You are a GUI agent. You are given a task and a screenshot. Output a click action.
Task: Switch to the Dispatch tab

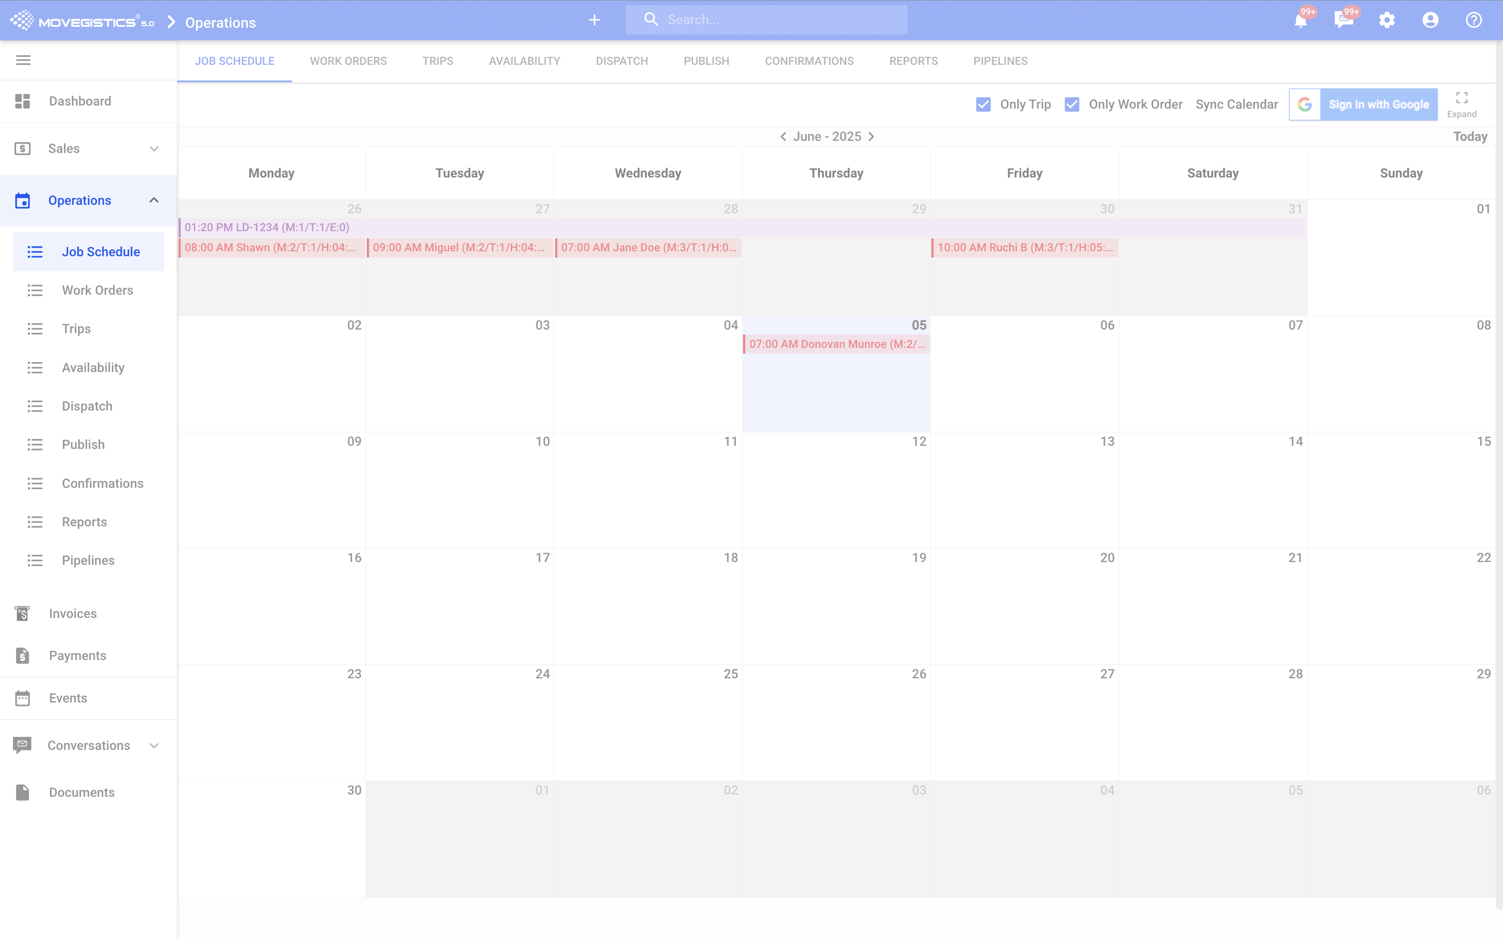click(622, 61)
